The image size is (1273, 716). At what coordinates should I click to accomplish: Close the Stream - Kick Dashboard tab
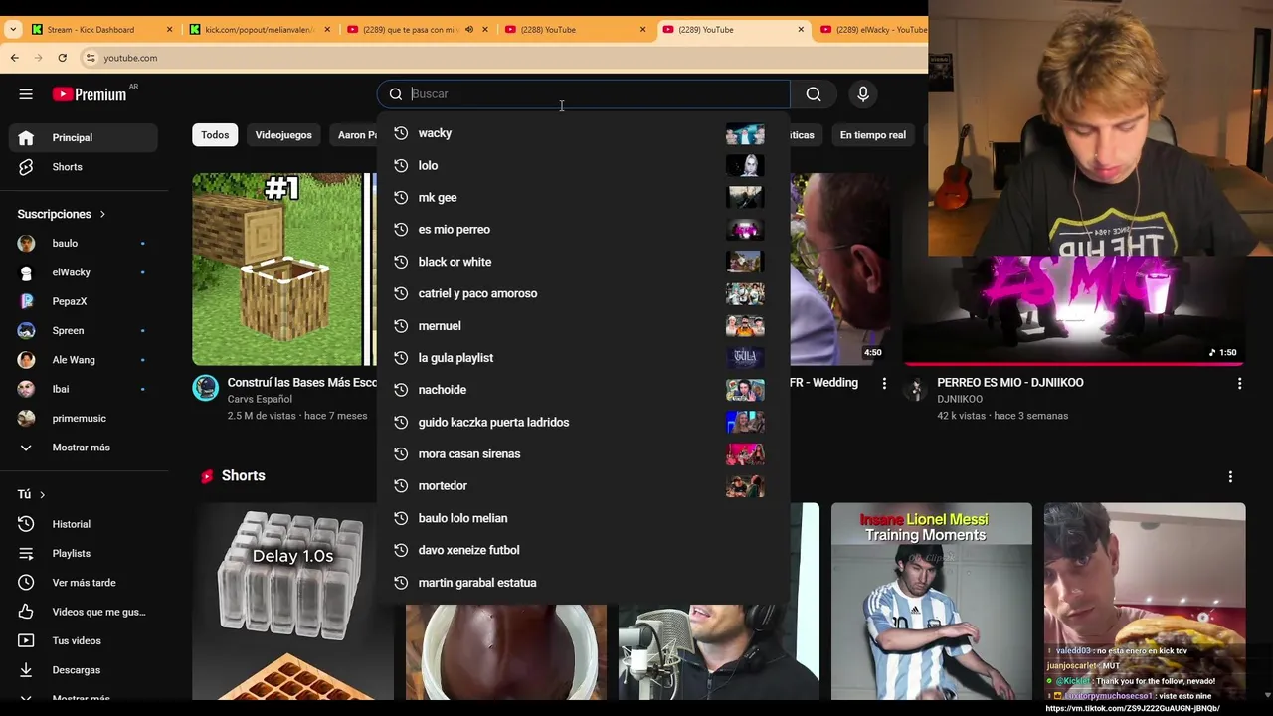tap(169, 30)
